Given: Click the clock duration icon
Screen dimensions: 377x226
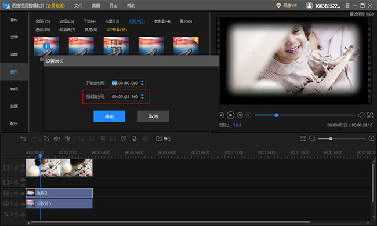Looking at the screenshot, I should pyautogui.click(x=124, y=138).
